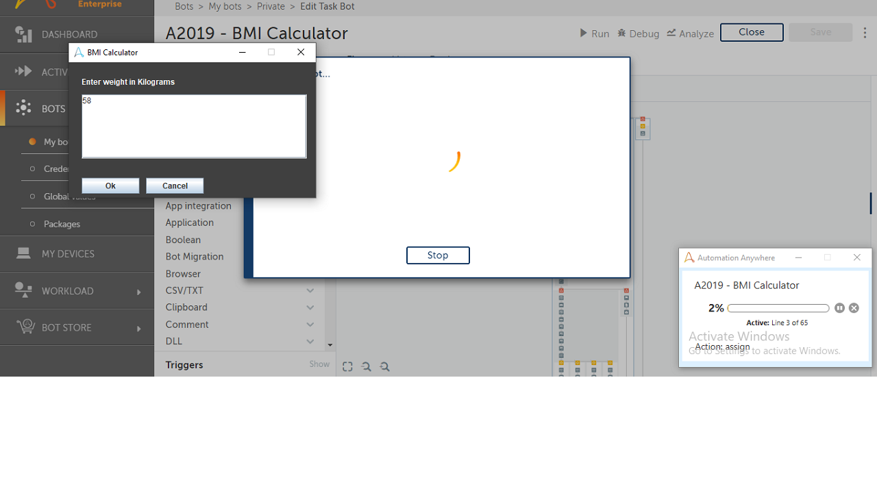The height and width of the screenshot is (493, 877).
Task: Expand the Bot Store submenu arrow
Action: (139, 329)
